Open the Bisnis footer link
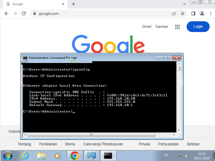Screen dimensions: 215x161 coord(70,144)
